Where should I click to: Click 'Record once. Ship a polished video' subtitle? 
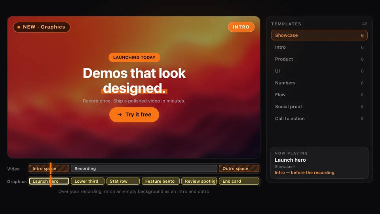(134, 101)
